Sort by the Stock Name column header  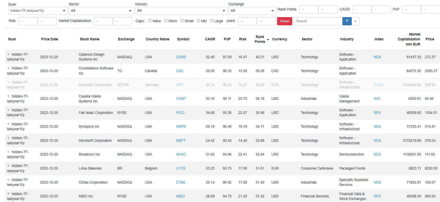tap(89, 39)
